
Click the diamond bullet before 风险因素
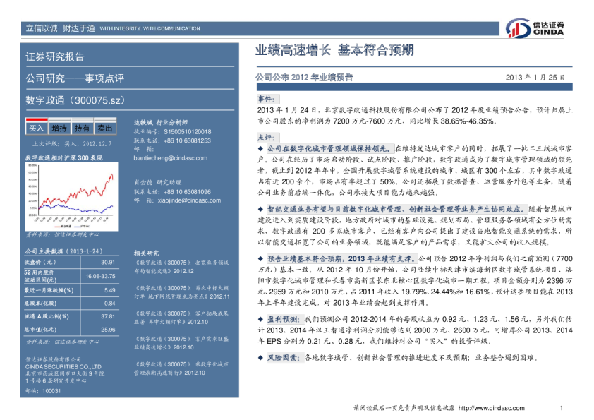click(260, 358)
